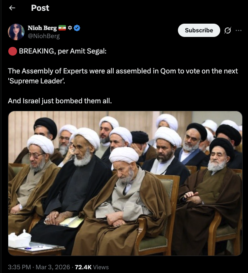Click the Post header title
This screenshot has height=273, width=248.
(40, 8)
